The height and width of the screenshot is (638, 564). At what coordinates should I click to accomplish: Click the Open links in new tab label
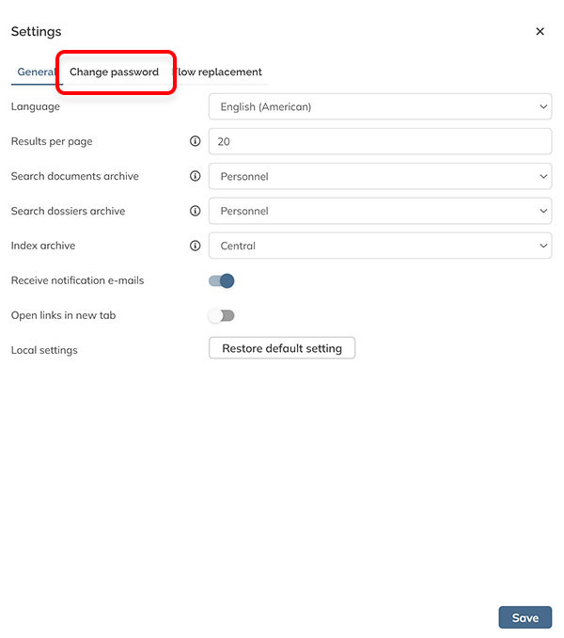pyautogui.click(x=64, y=315)
